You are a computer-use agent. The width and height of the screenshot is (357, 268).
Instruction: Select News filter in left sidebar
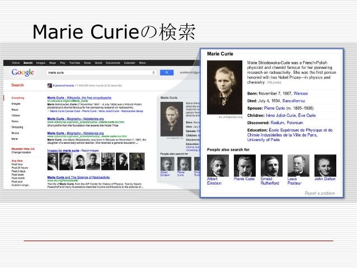(x=15, y=121)
